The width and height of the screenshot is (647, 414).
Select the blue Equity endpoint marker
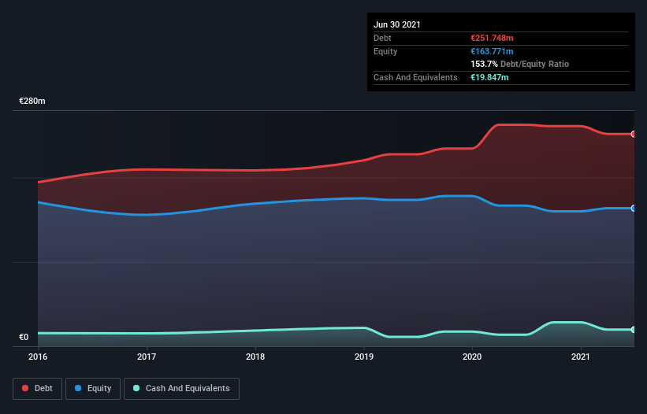coord(634,209)
